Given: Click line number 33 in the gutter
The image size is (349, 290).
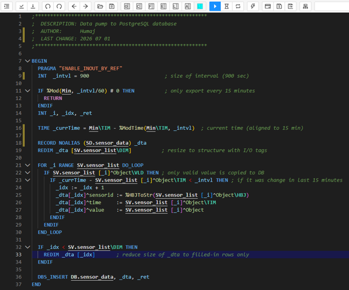Looking at the screenshot, I should tap(18, 255).
